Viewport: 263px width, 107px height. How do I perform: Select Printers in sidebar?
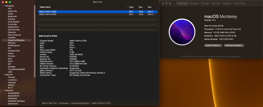pyautogui.click(x=11, y=56)
